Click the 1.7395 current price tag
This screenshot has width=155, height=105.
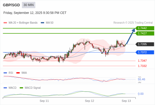pos(145,44)
